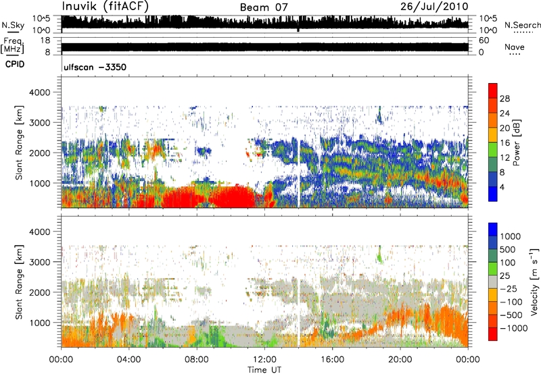The width and height of the screenshot is (541, 374).
Task: Click the 'Power [dB]' colorbar label
Action: pos(516,142)
